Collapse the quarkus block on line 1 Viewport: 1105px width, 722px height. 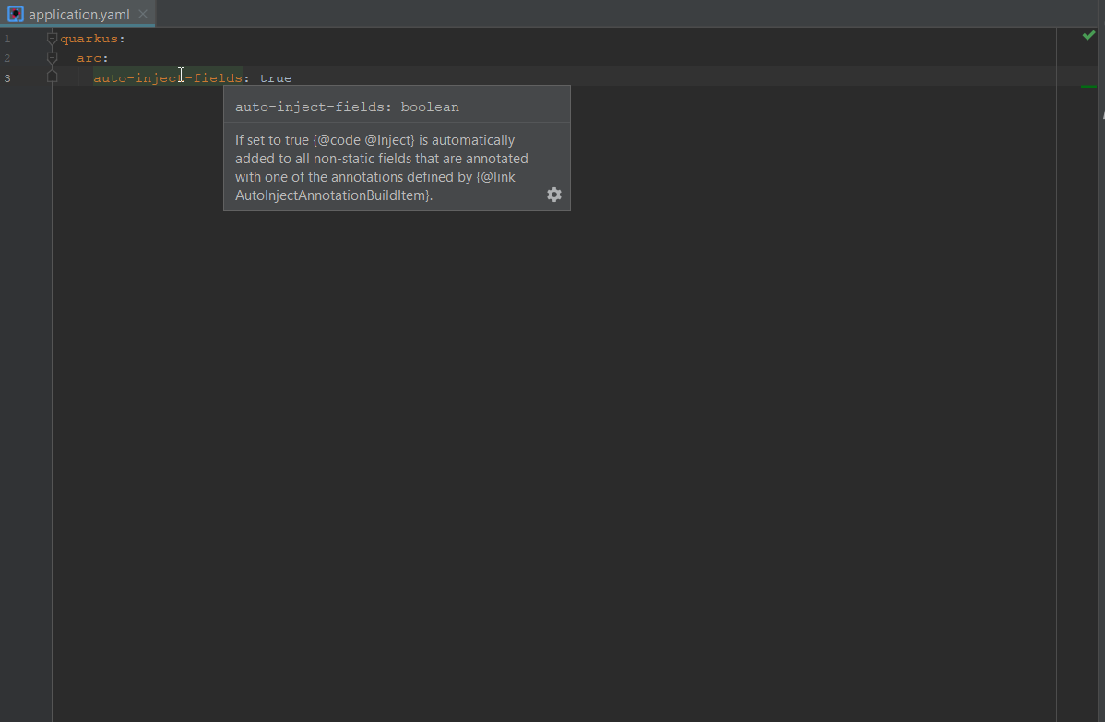(x=53, y=38)
